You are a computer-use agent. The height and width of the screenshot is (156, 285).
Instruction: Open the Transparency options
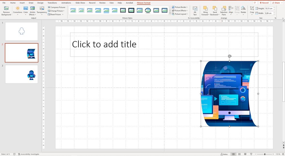pos(42,11)
